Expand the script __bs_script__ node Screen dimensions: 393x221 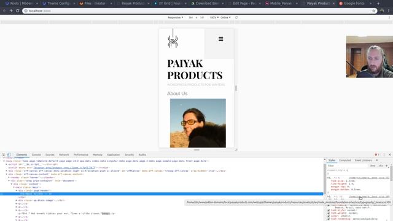point(6,165)
